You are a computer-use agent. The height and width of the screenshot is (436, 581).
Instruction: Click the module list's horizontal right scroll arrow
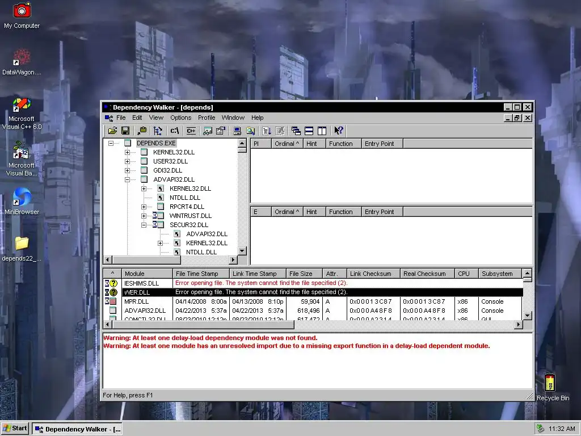(x=519, y=324)
